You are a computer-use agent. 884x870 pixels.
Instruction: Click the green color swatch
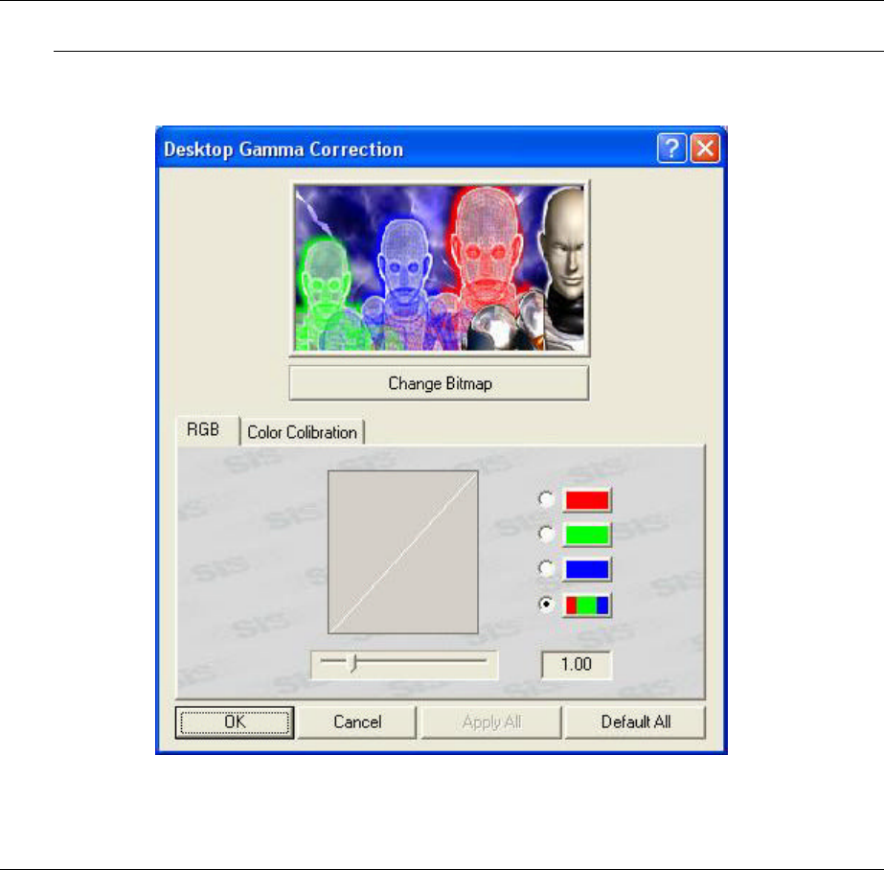pos(587,535)
